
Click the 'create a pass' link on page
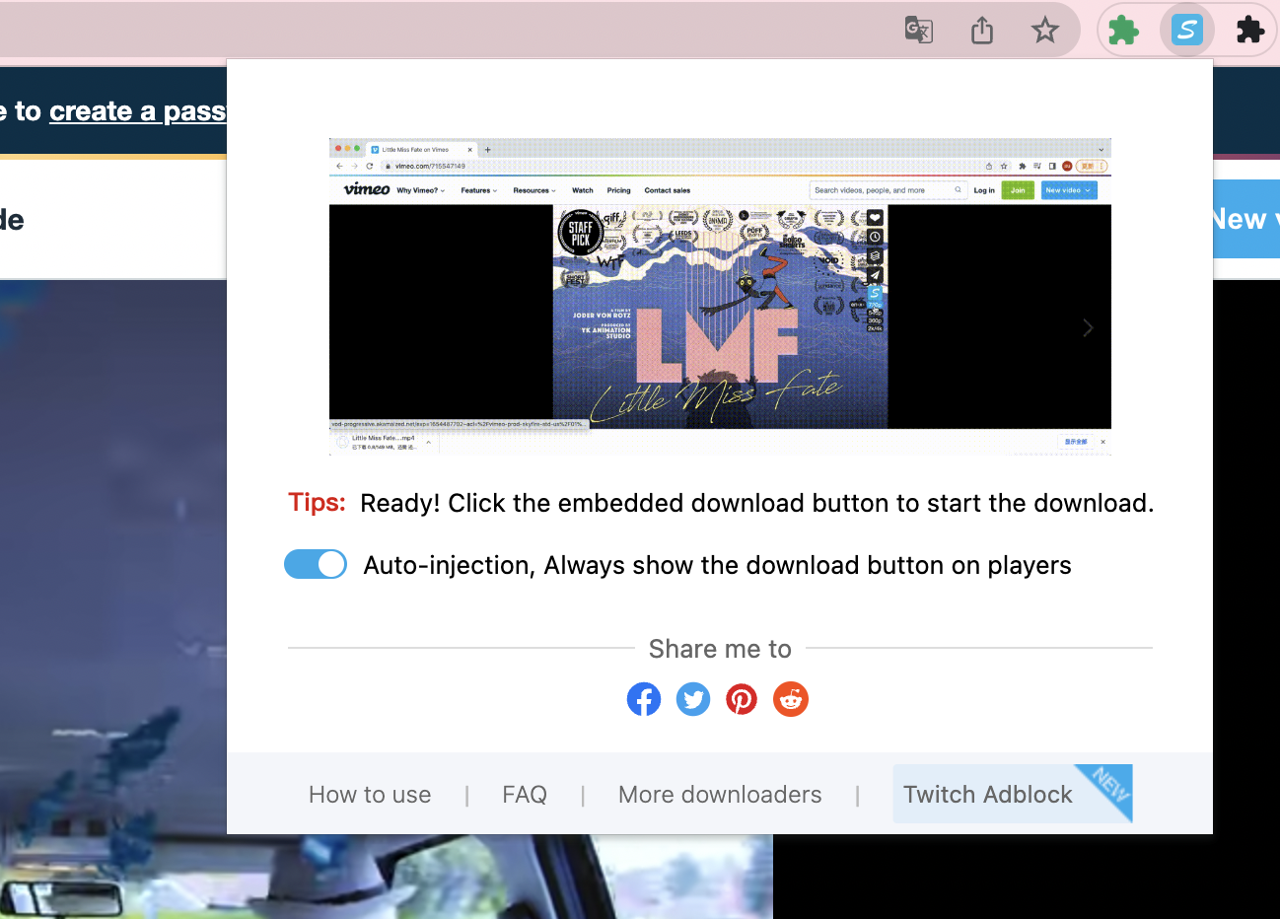(x=138, y=111)
